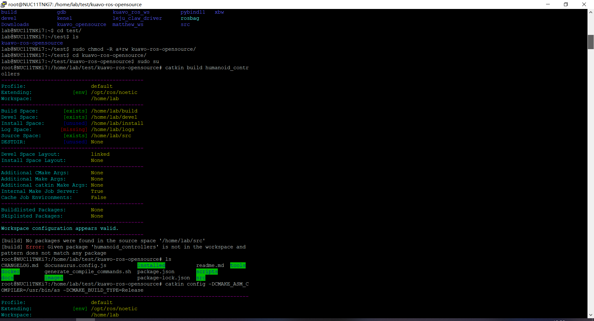Click the scrollbar up arrow
This screenshot has height=321, width=594.
coord(591,12)
